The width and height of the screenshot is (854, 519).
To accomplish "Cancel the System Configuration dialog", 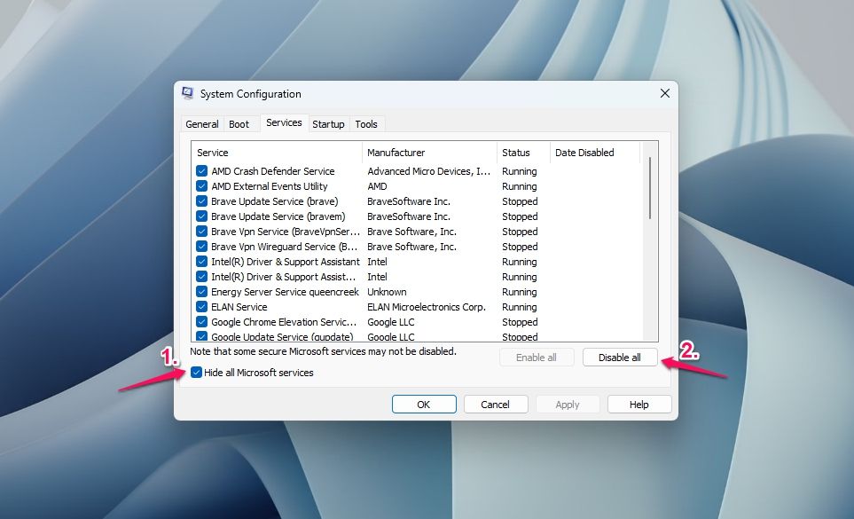I will coord(496,405).
